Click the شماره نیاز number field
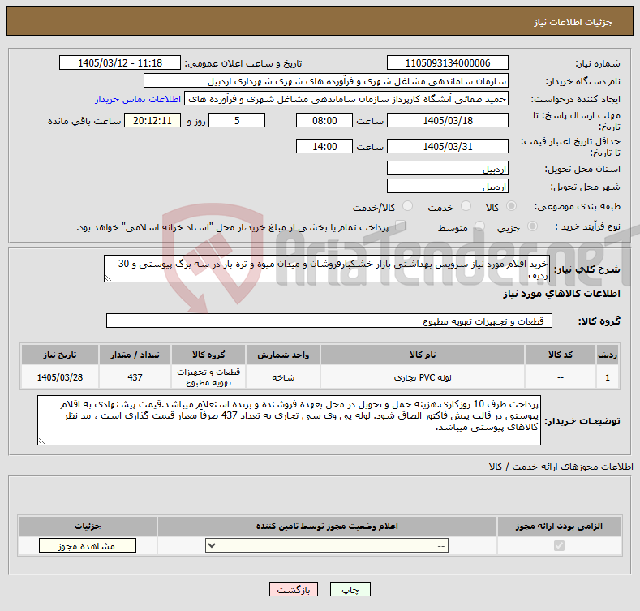The image size is (640, 611). point(447,63)
